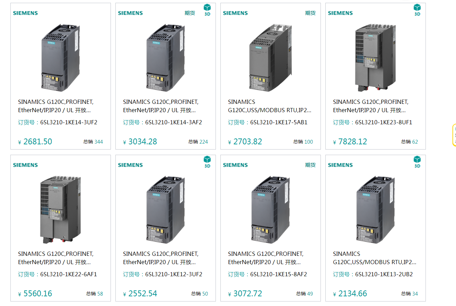The width and height of the screenshot is (456, 306).
Task: Click the 期货 label on 6SL3210-1KE14-3AF2 card
Action: click(190, 13)
